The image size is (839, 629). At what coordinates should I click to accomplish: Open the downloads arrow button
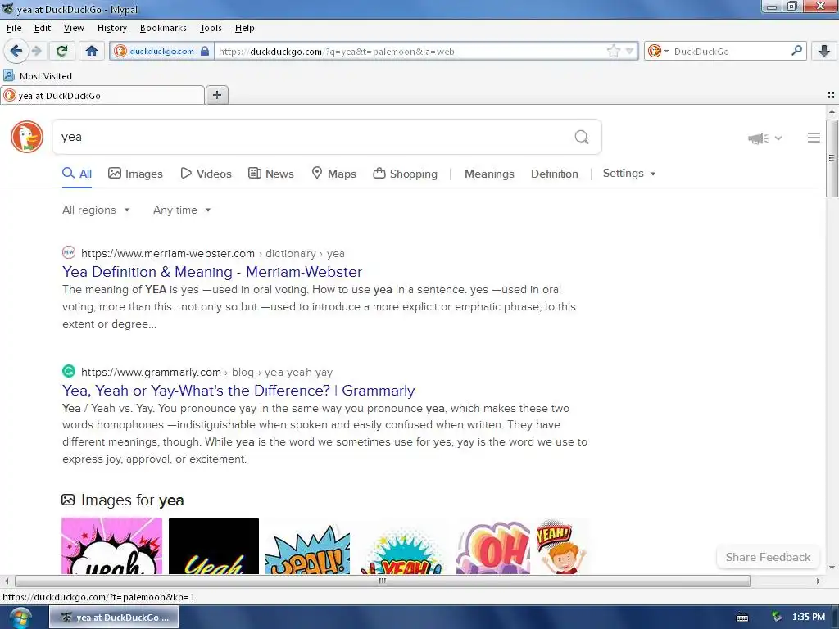click(824, 51)
